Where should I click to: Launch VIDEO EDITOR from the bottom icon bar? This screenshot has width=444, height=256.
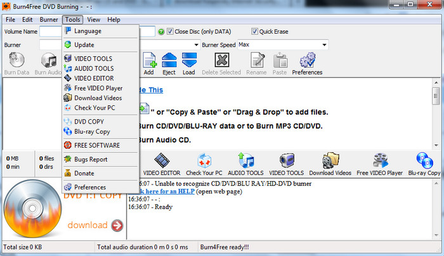tap(162, 160)
